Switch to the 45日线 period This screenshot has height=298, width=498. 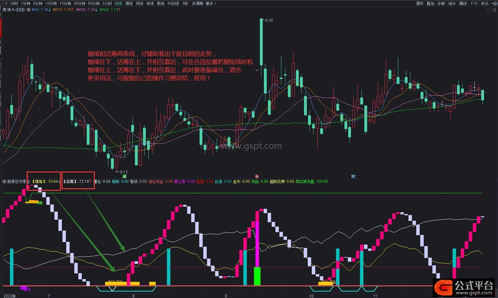[173, 3]
